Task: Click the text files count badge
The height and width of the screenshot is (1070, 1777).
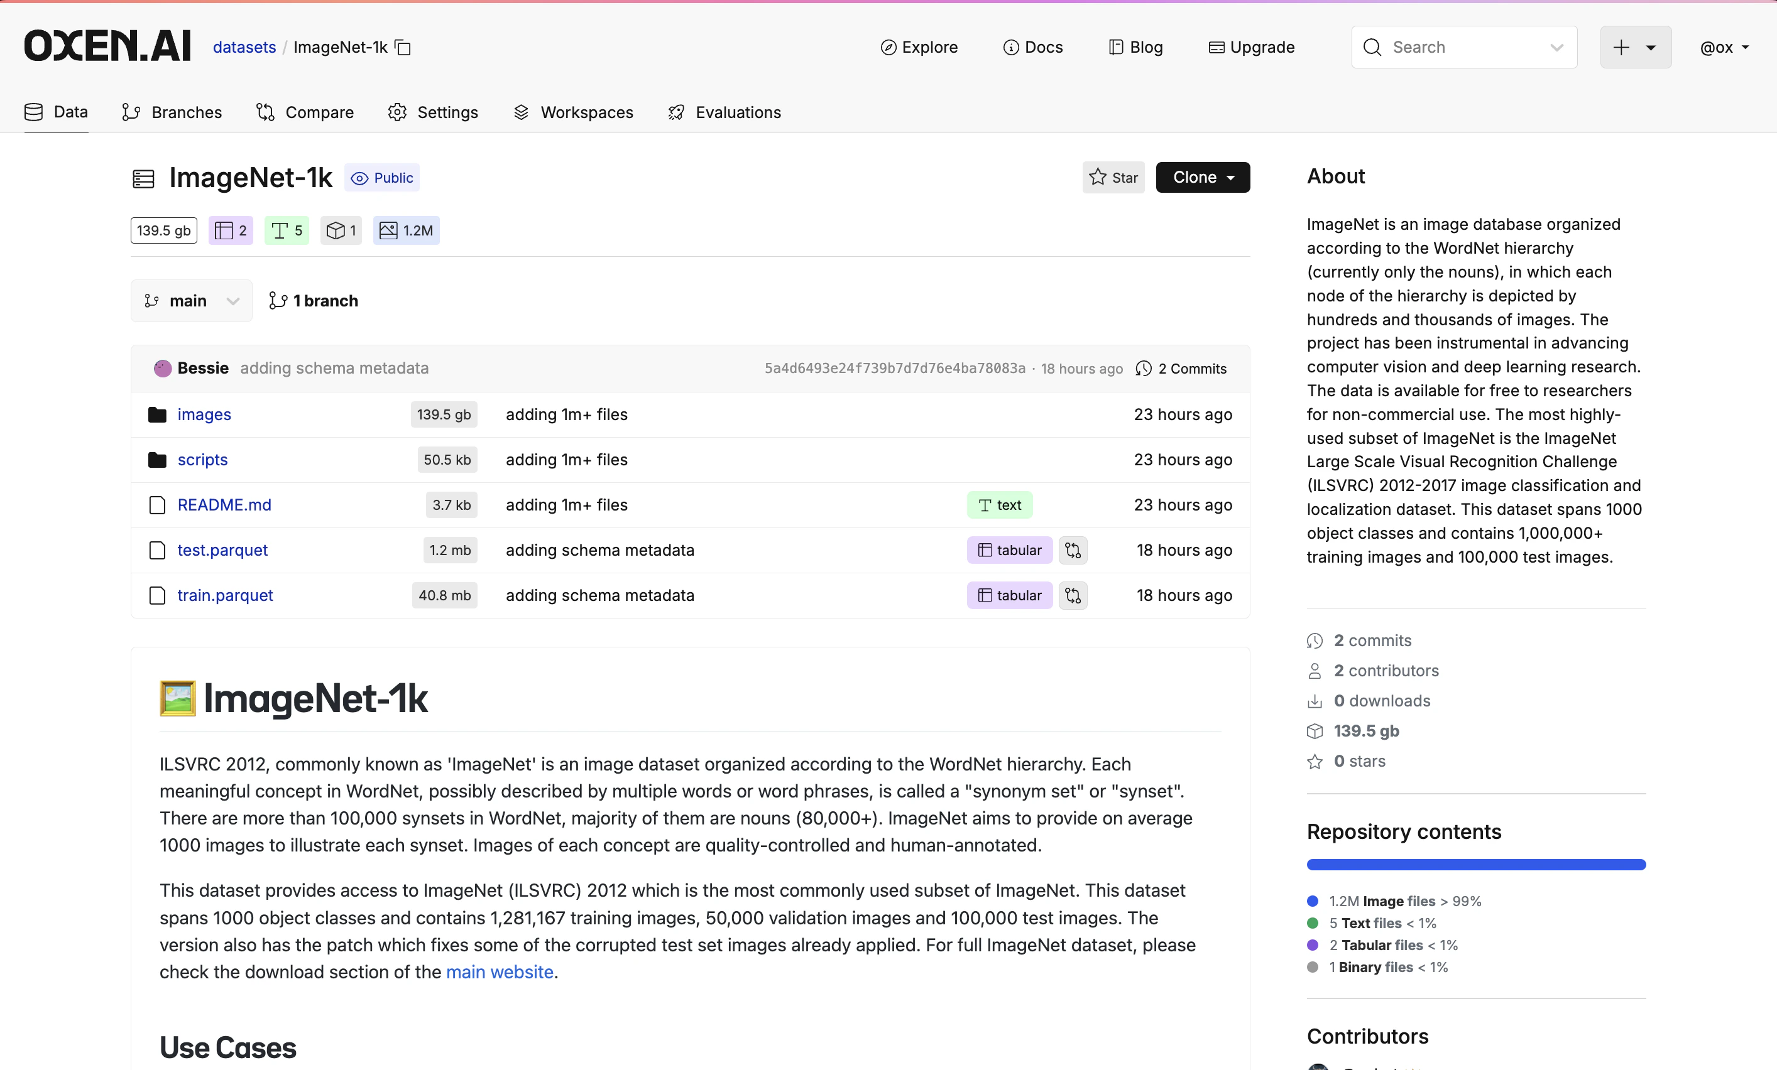Action: (287, 230)
